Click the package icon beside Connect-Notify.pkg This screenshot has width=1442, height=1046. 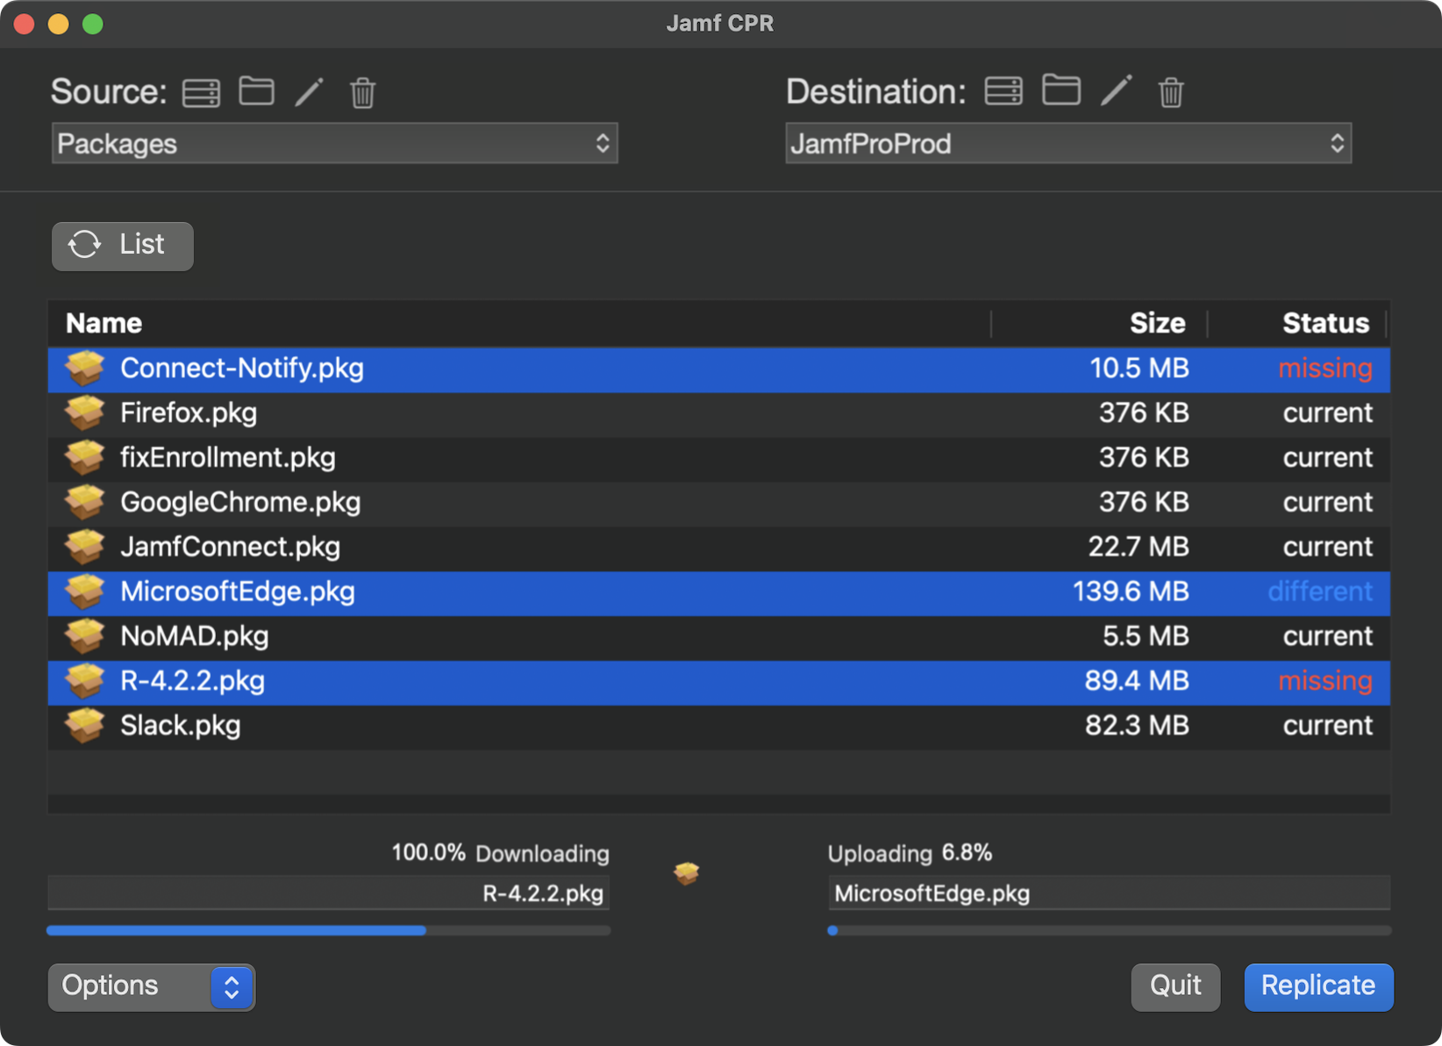[x=85, y=369]
